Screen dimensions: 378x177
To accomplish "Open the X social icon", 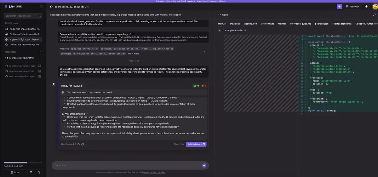I will pyautogui.click(x=39, y=172).
